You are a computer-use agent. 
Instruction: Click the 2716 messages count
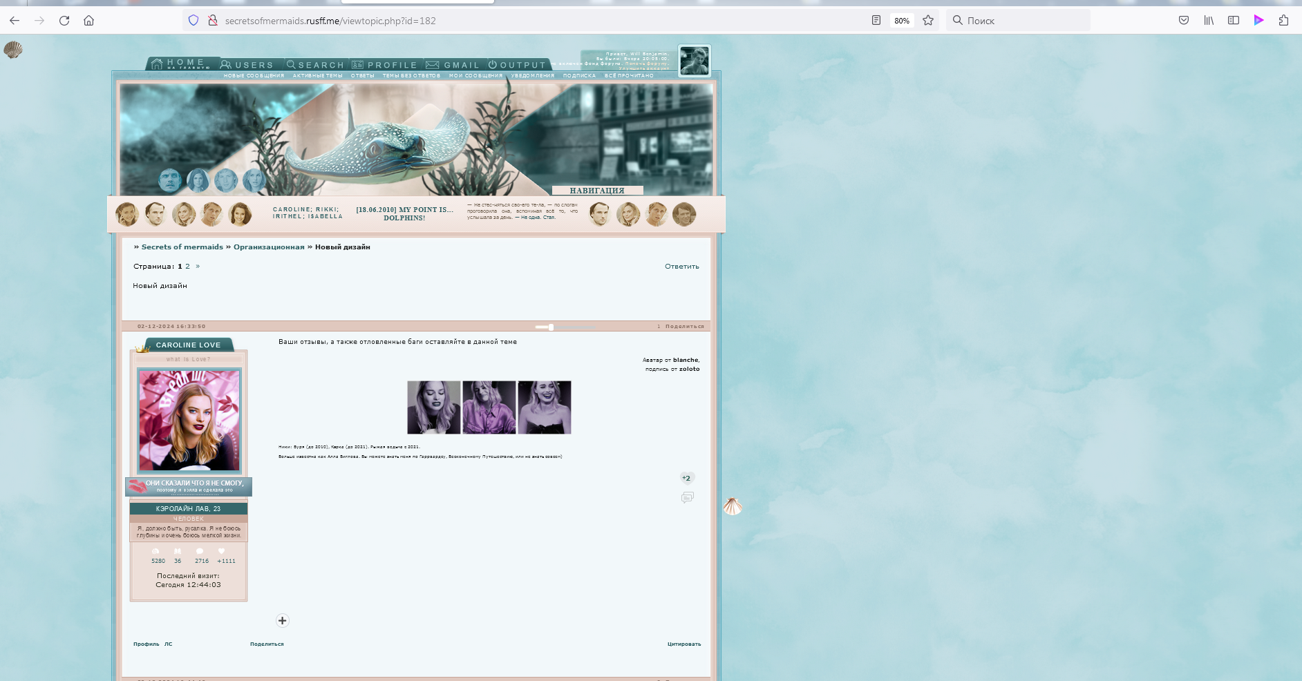pos(202,561)
